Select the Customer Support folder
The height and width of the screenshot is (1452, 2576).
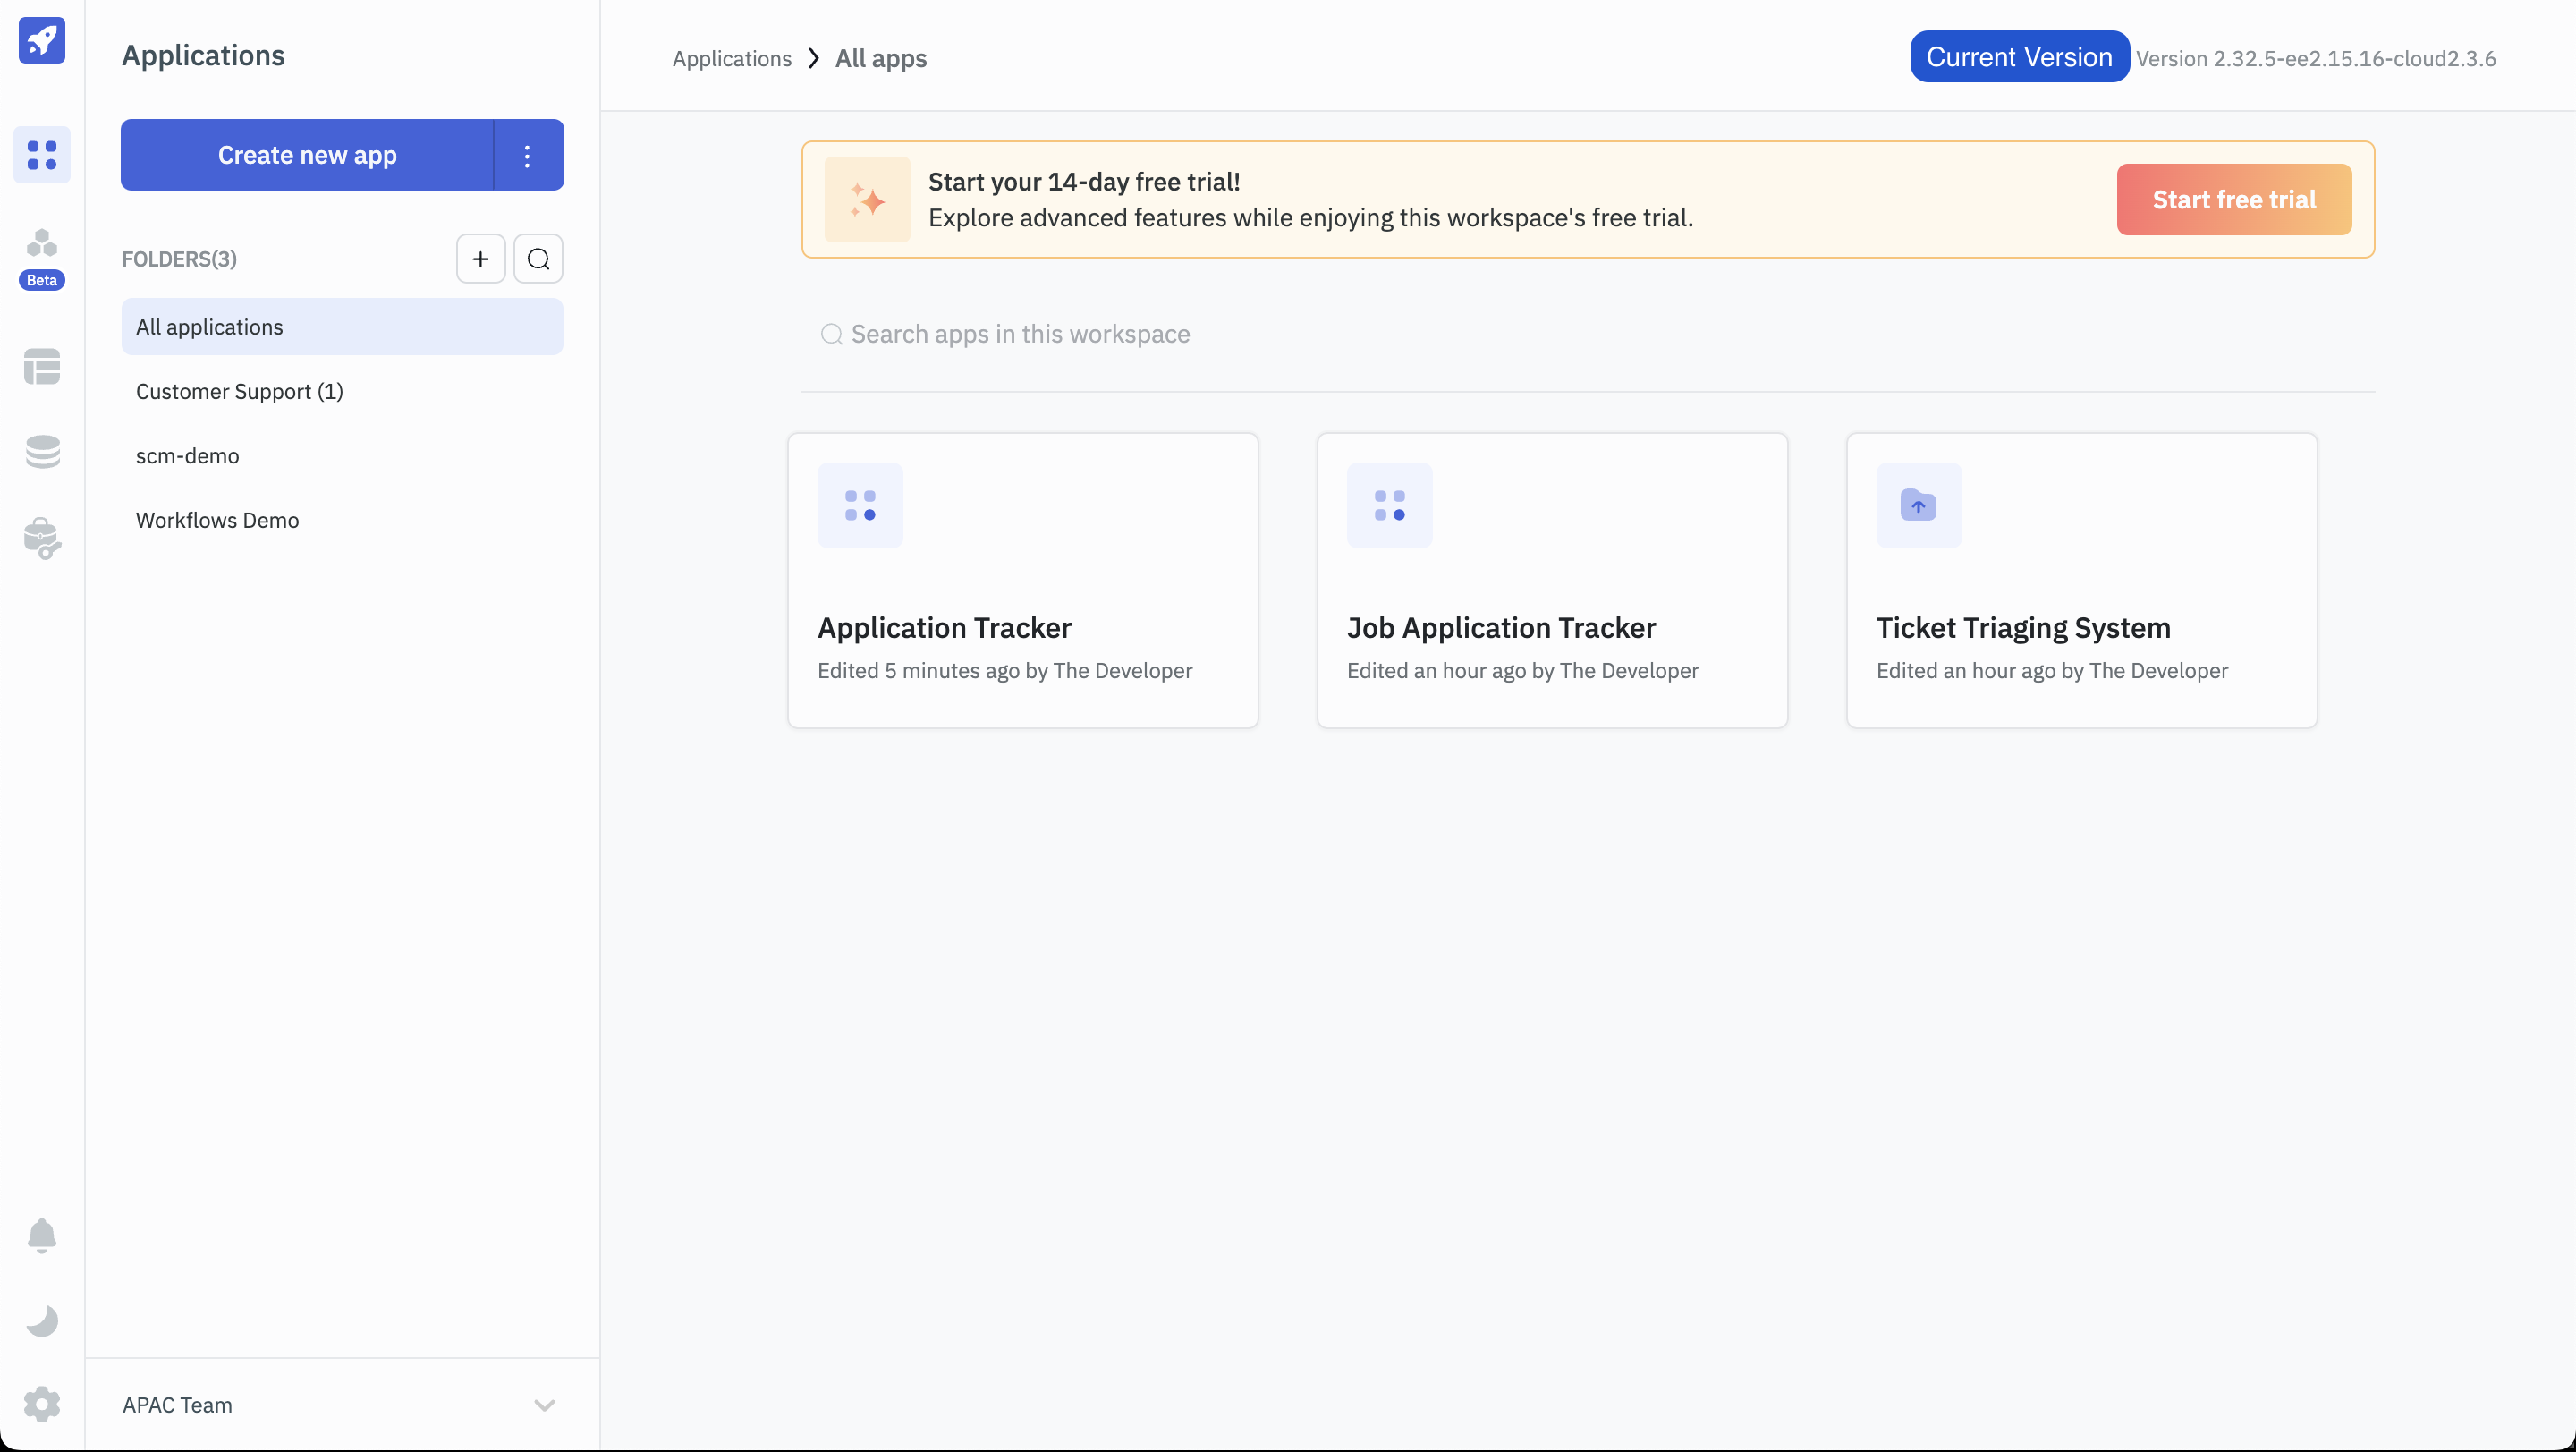pyautogui.click(x=239, y=391)
